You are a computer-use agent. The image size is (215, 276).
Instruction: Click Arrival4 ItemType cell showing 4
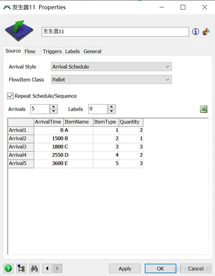(x=106, y=155)
